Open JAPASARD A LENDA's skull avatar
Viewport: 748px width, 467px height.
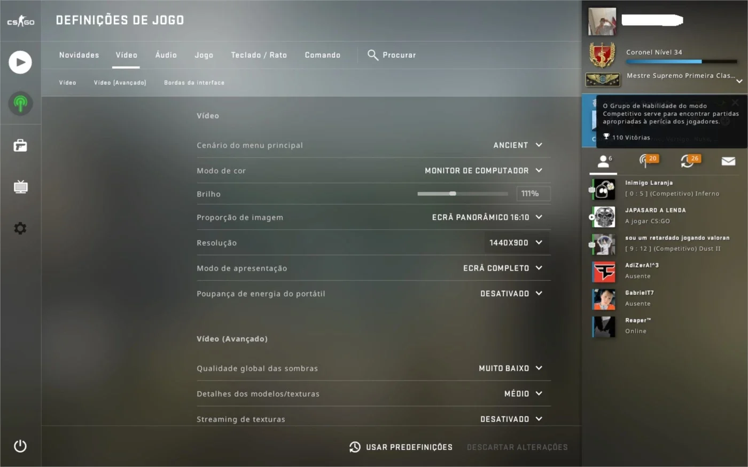tap(604, 217)
